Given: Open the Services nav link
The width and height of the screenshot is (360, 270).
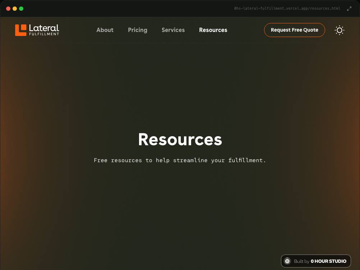Looking at the screenshot, I should pyautogui.click(x=173, y=30).
